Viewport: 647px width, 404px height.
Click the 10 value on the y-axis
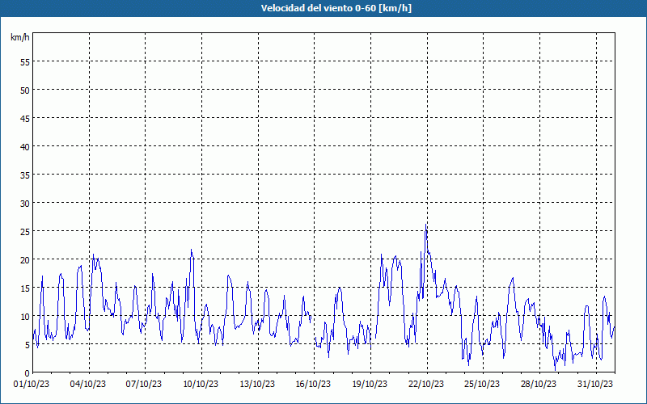tap(25, 316)
